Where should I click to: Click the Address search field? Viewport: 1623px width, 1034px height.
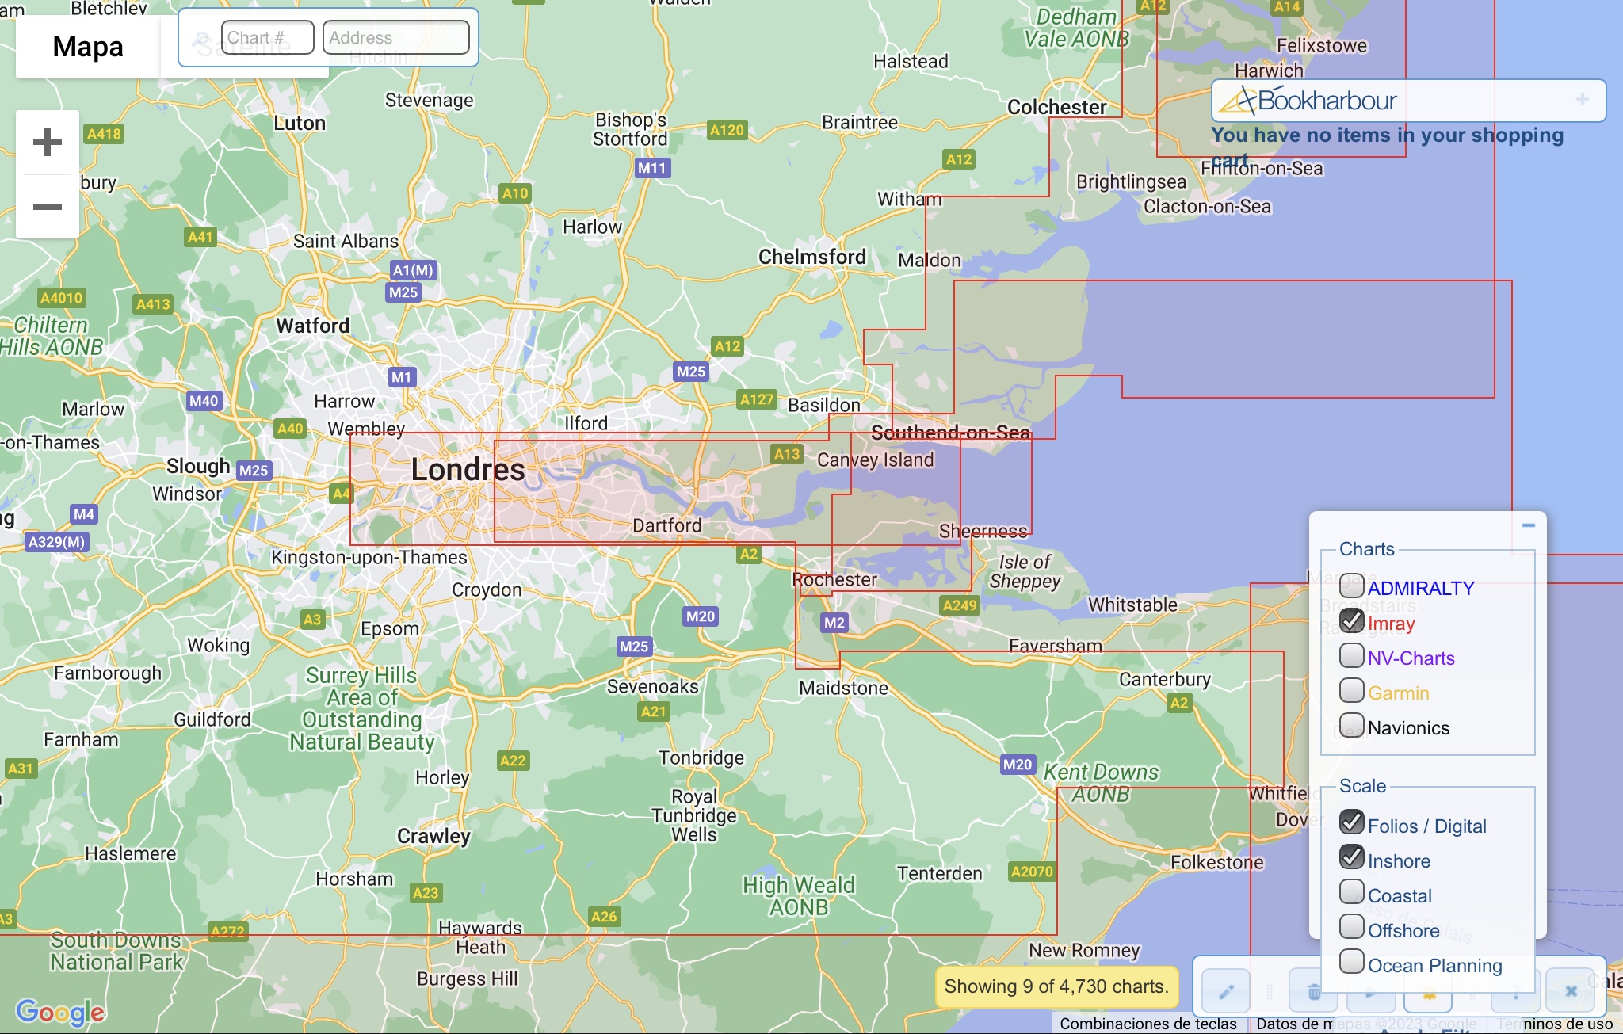click(395, 38)
